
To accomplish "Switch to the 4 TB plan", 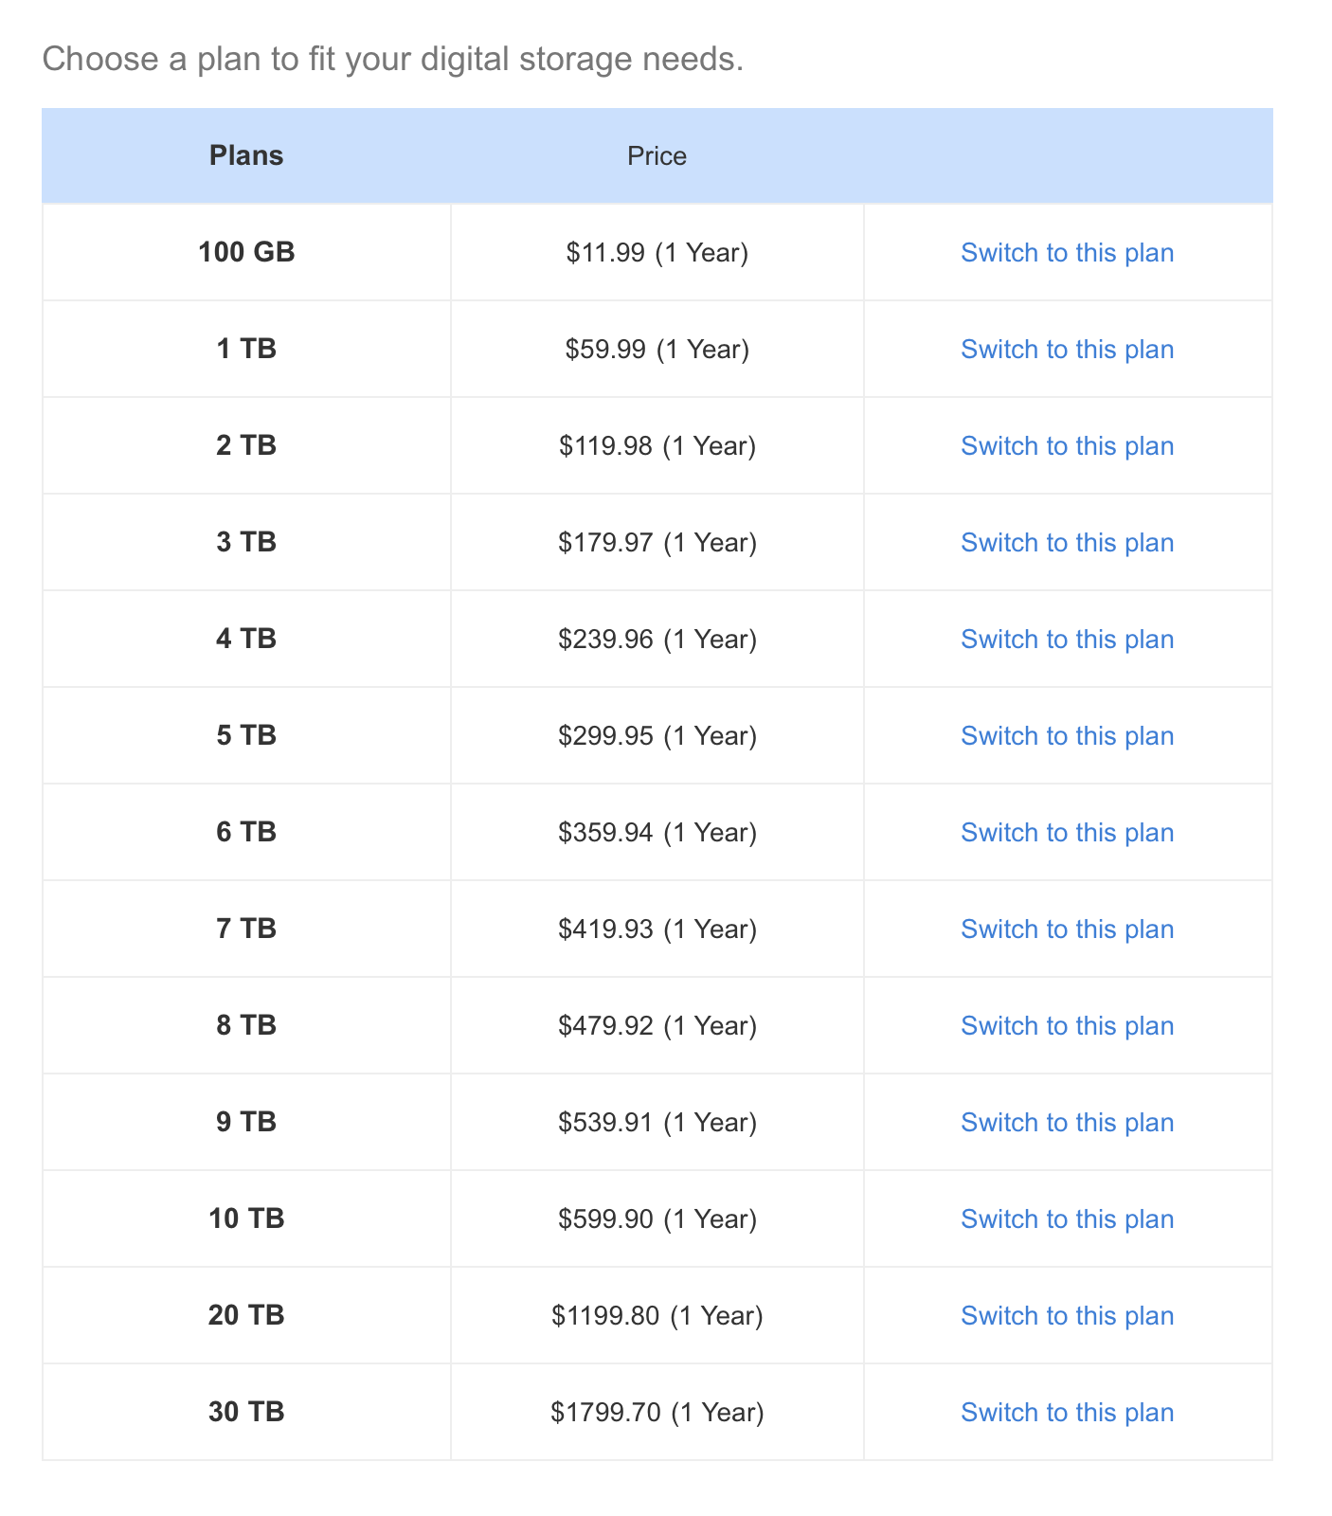I will point(1067,640).
